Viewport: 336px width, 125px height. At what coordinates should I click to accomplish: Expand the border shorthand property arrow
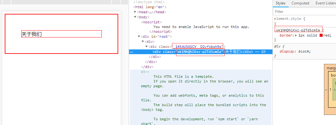pyautogui.click(x=296, y=35)
